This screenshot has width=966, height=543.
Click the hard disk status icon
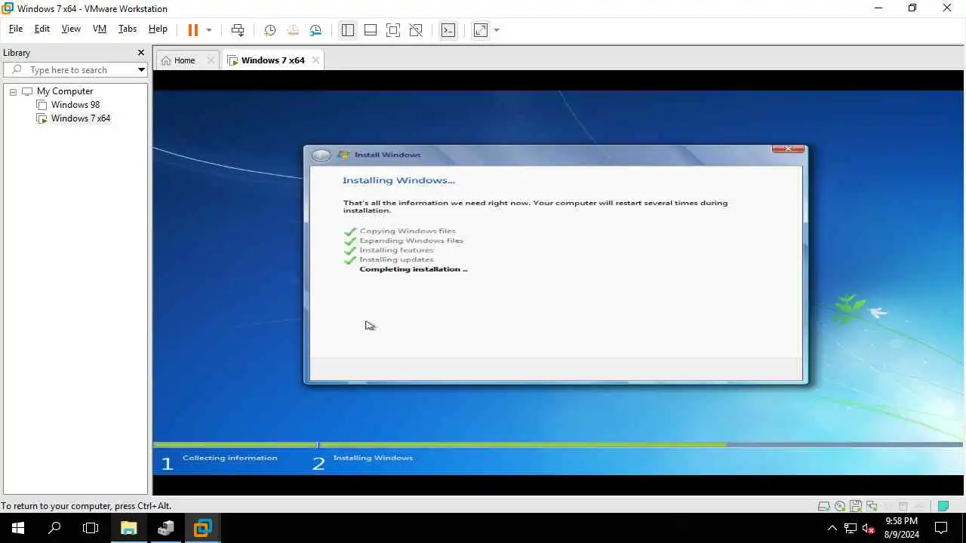[x=823, y=506]
